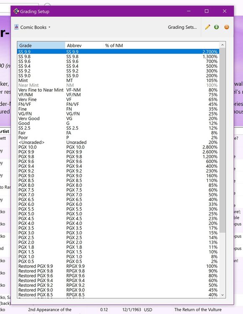Click the Grading Setup title bar app icon

coord(16,11)
